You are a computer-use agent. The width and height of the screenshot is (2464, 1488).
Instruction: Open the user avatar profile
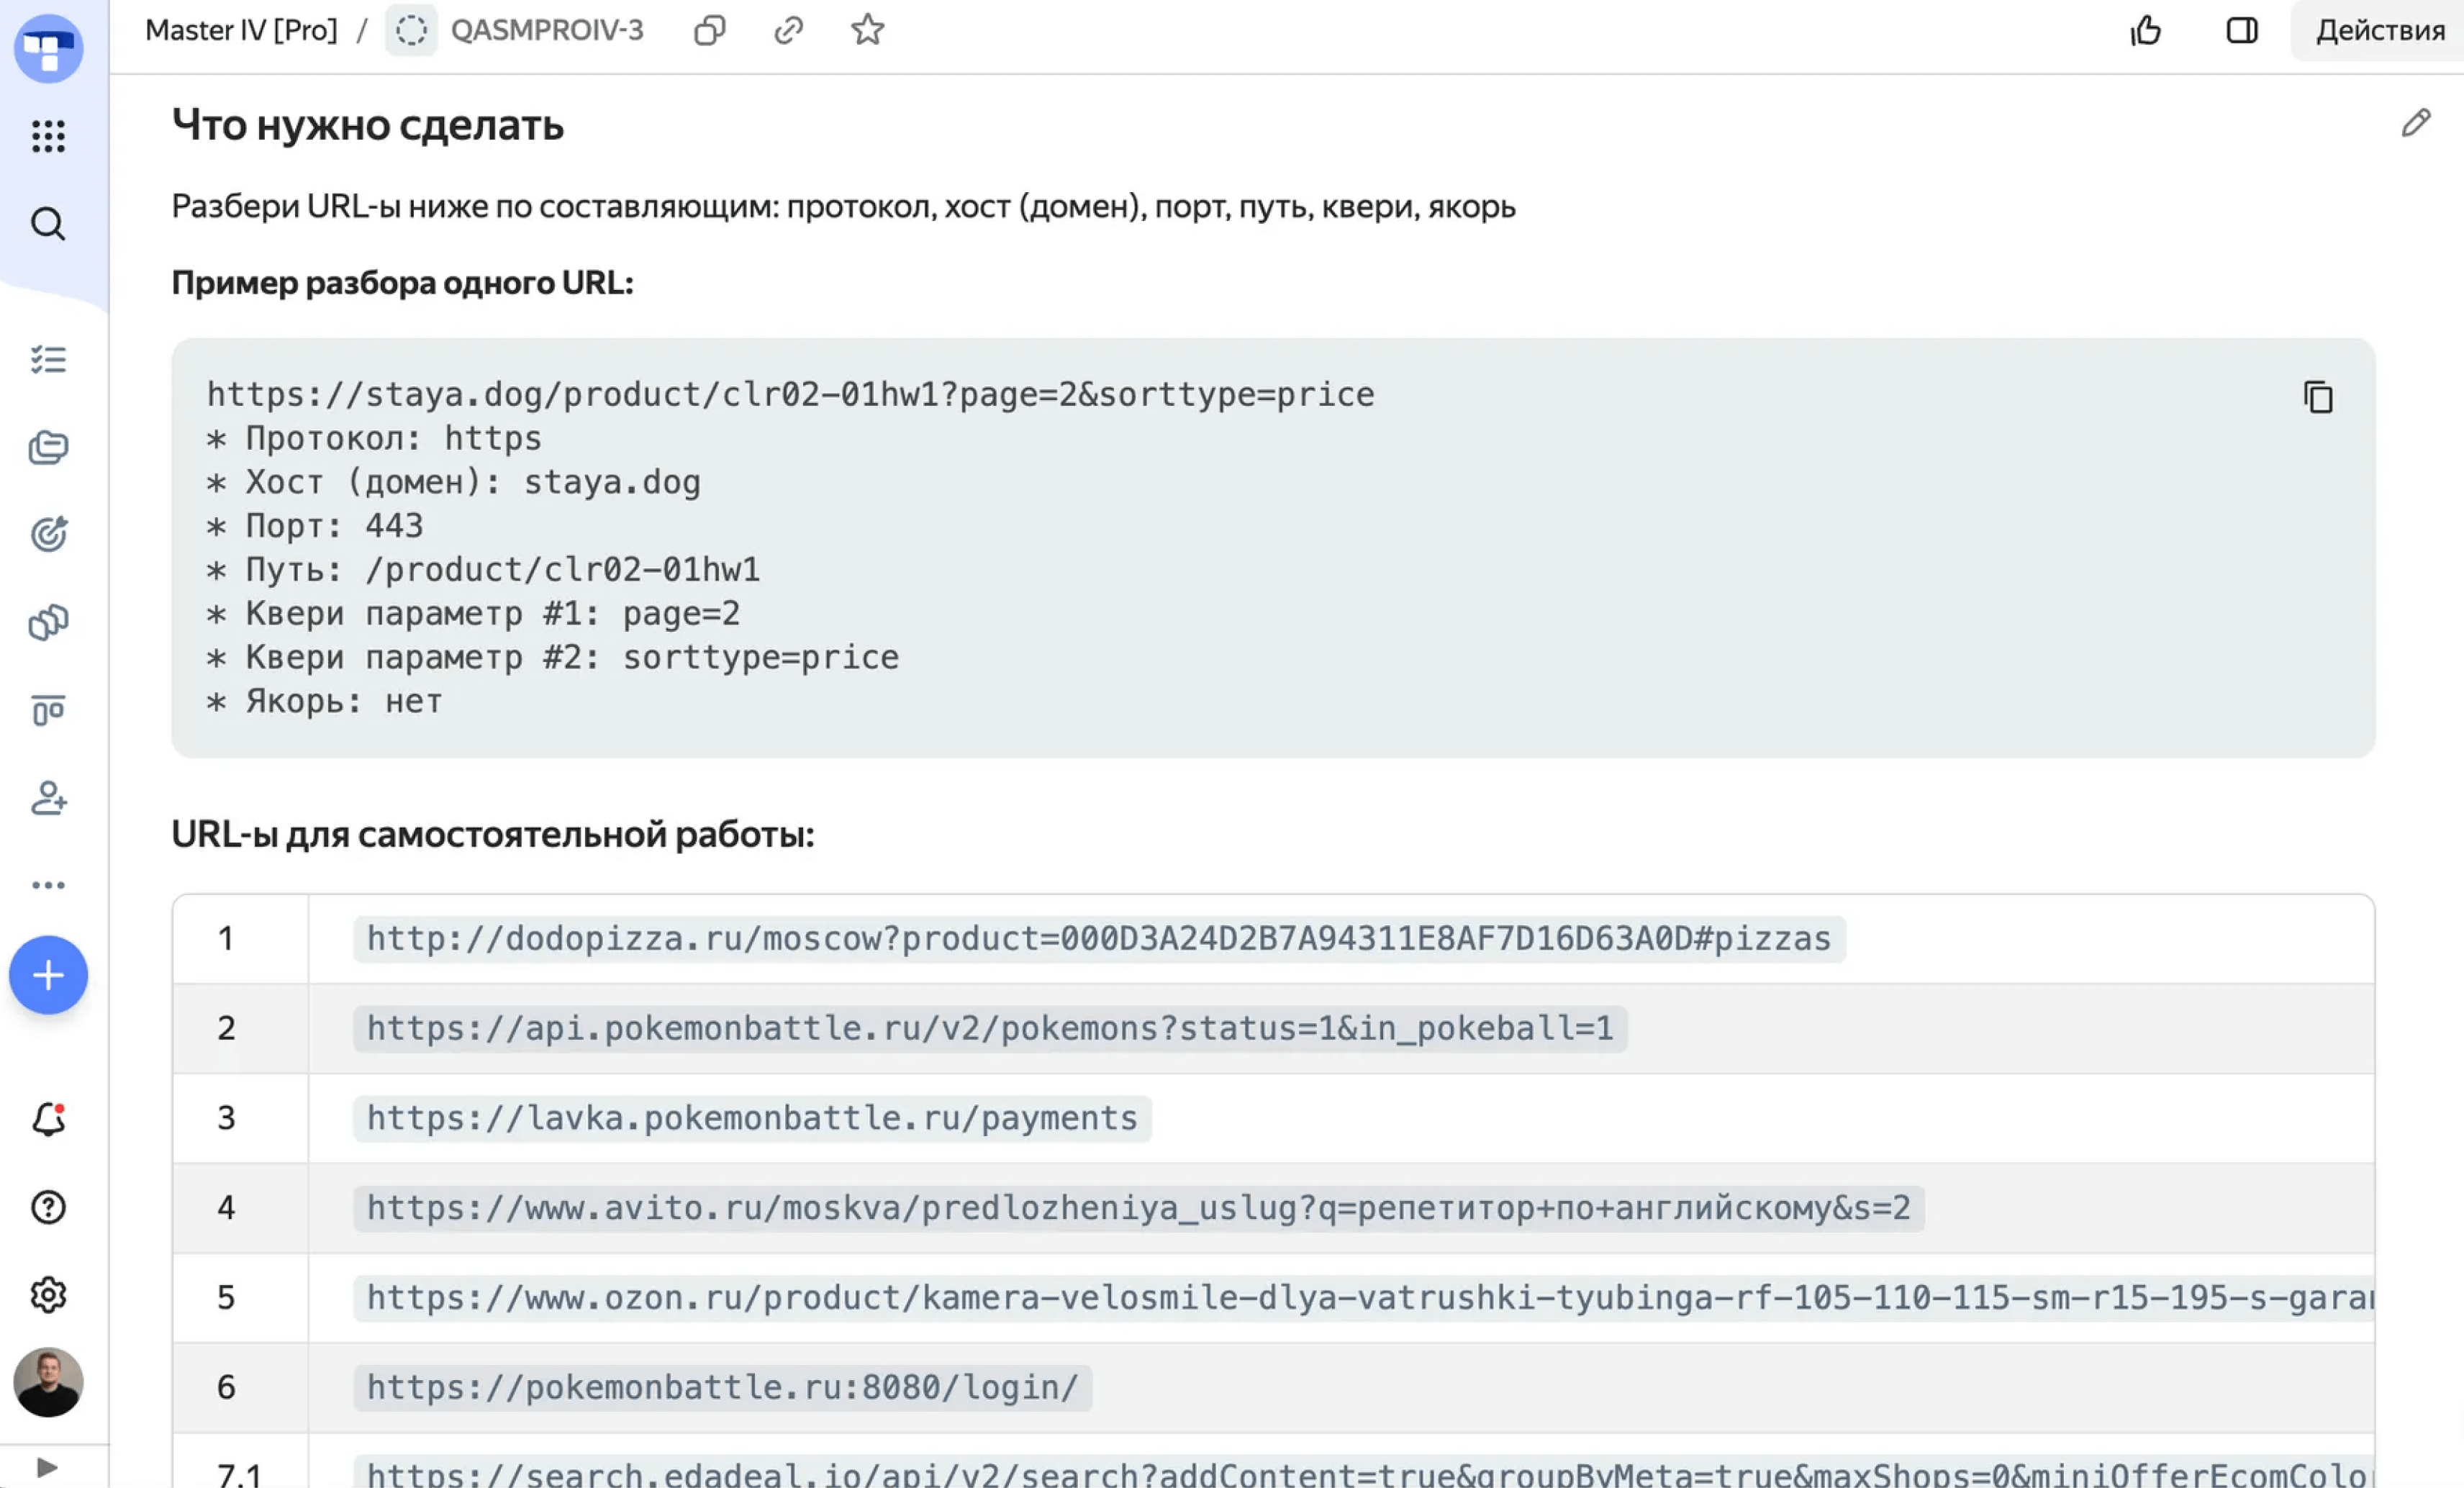48,1382
